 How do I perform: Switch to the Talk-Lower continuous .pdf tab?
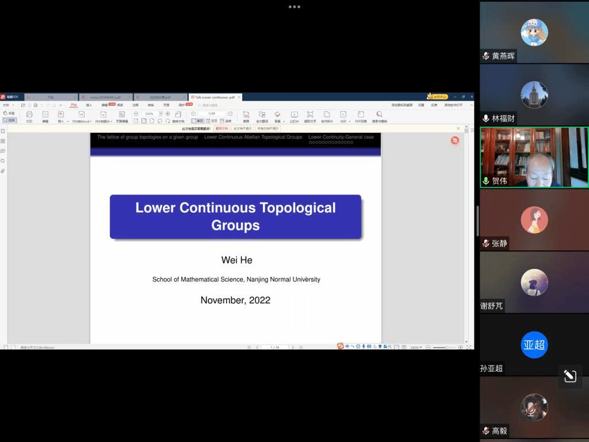pos(213,97)
